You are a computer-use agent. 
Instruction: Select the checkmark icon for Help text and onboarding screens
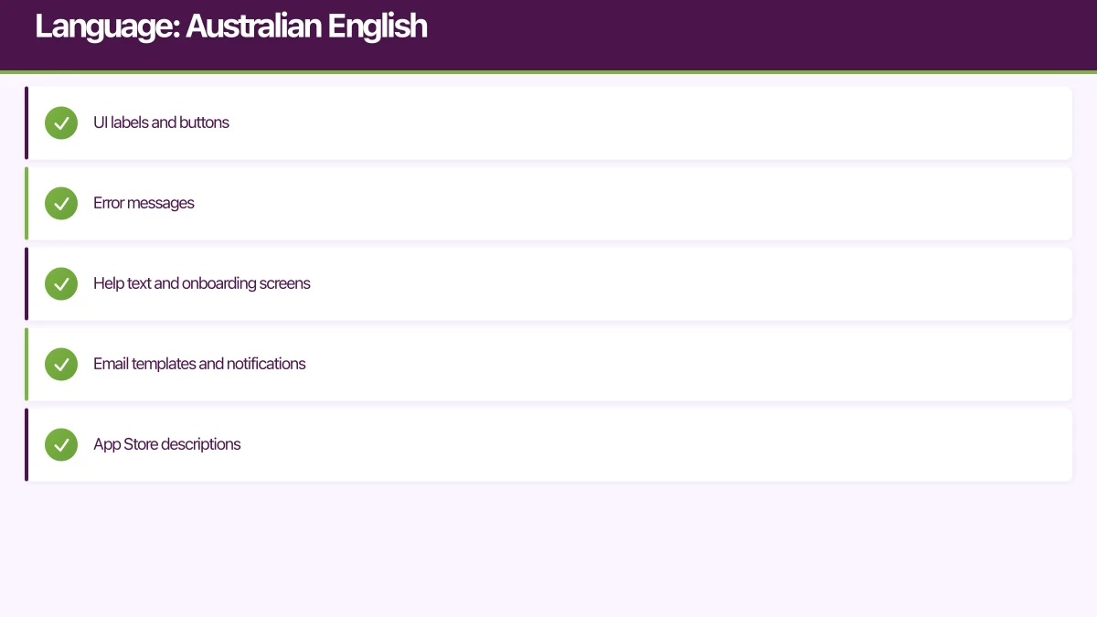pos(61,283)
